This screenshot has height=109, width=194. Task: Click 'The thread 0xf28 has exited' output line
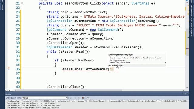coord(33,108)
